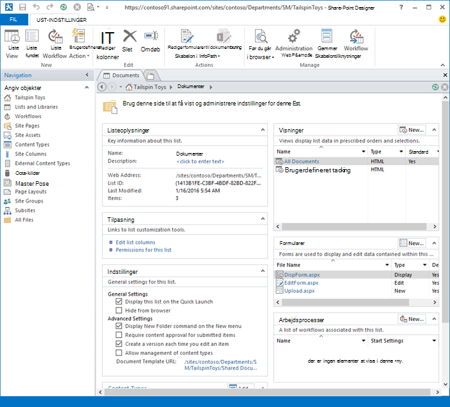450x407 pixels.
Task: Collapse the Navigation pane with the chevron
Action: (x=87, y=75)
